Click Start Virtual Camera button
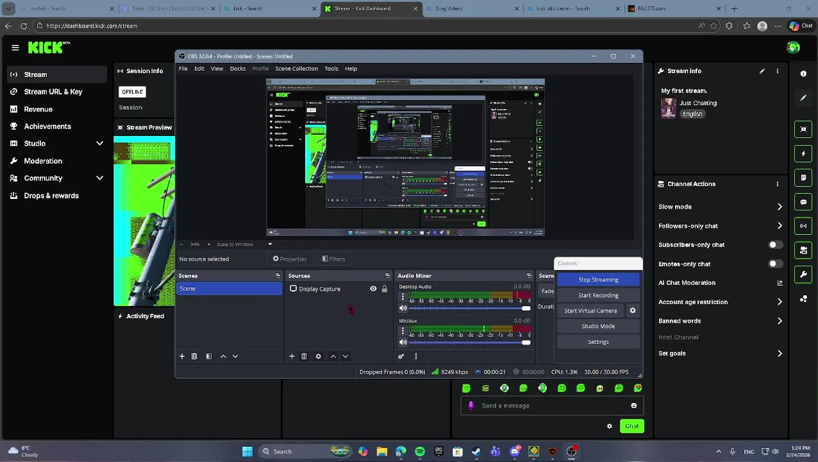This screenshot has width=818, height=462. point(590,311)
